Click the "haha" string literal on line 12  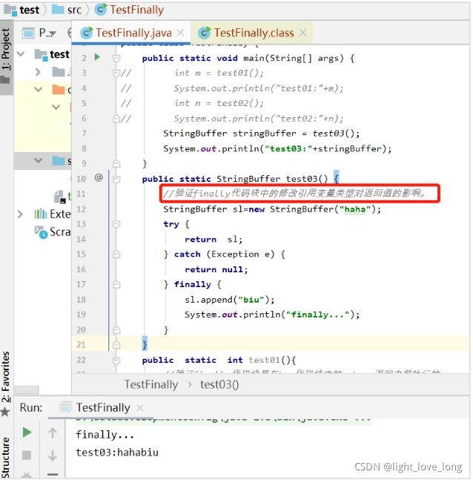click(x=355, y=209)
